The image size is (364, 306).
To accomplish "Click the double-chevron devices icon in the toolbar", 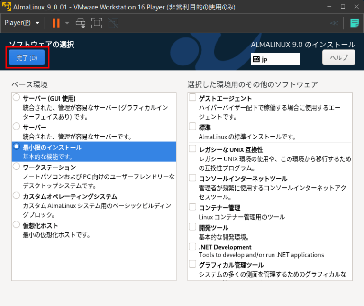I will coord(334,23).
